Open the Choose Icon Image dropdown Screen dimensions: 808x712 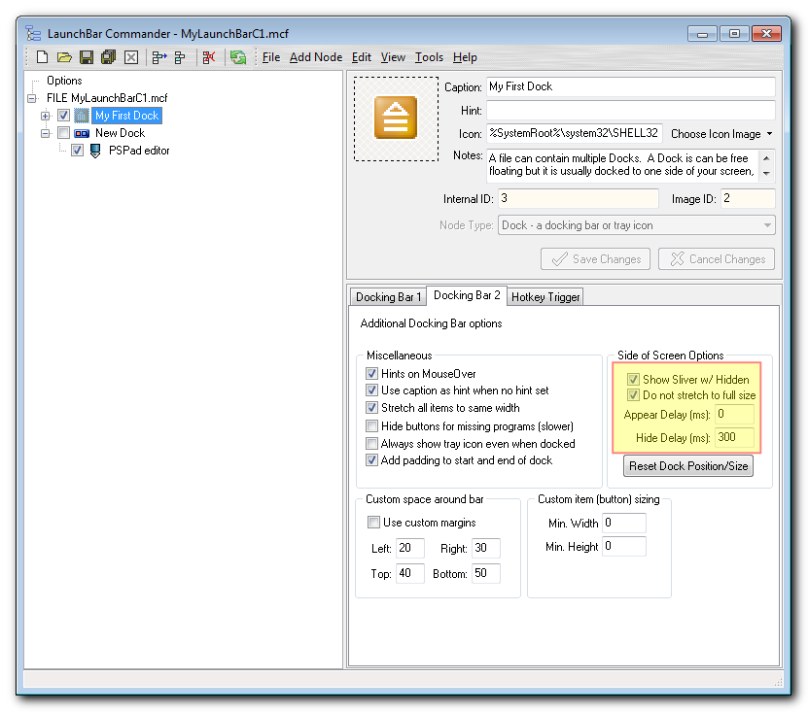tap(721, 134)
